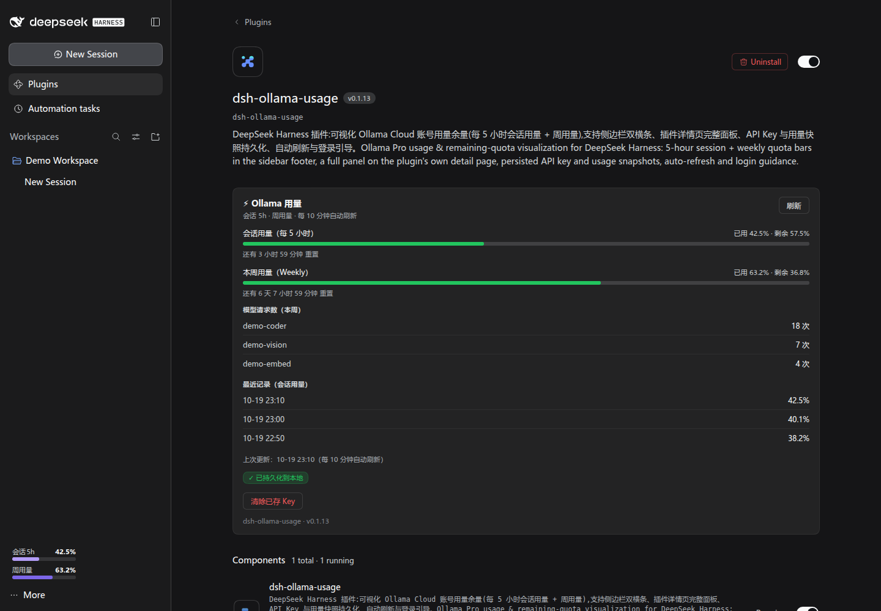Collapse the sidebar panel icon

155,22
